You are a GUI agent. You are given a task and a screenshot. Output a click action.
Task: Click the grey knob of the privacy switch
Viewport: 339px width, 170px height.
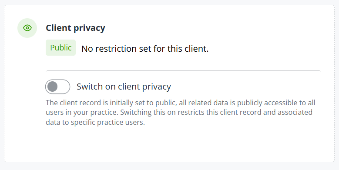[52, 87]
